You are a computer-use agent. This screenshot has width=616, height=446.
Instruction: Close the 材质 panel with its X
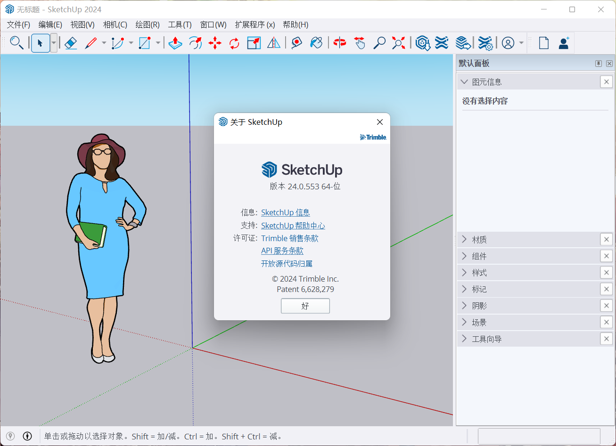click(x=607, y=240)
